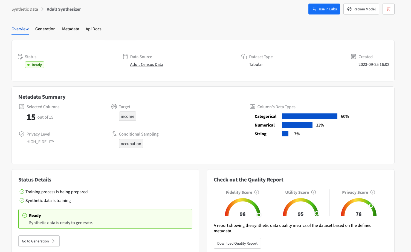Click checkmark beside Synthetic data is training
This screenshot has width=411, height=252.
(22, 200)
